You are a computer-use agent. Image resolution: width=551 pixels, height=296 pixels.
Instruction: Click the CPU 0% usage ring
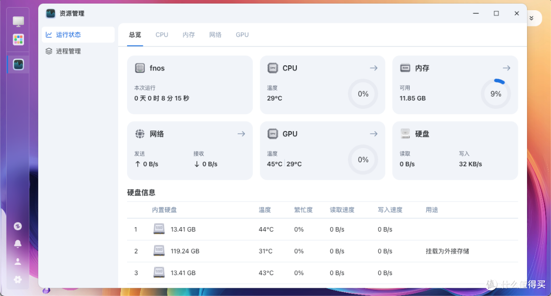point(363,94)
